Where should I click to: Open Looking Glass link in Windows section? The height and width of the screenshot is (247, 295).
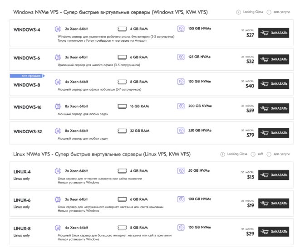click(x=253, y=12)
